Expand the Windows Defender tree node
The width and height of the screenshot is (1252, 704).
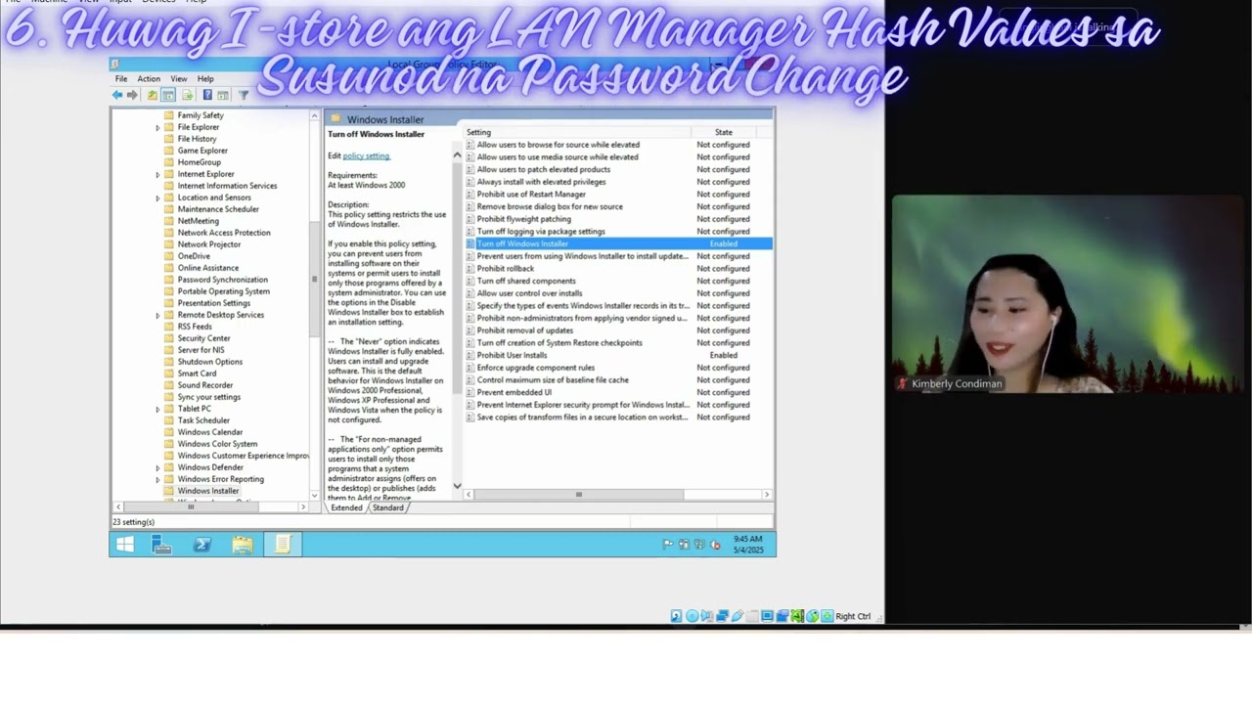[x=157, y=467]
